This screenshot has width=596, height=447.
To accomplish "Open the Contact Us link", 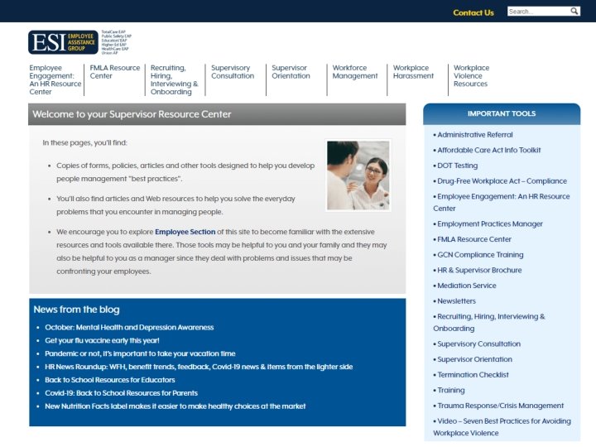I will (473, 12).
